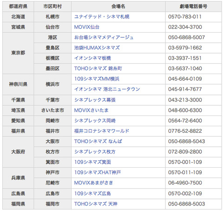Select phone number 072-809-2800
This screenshot has width=223, height=211.
click(x=185, y=152)
